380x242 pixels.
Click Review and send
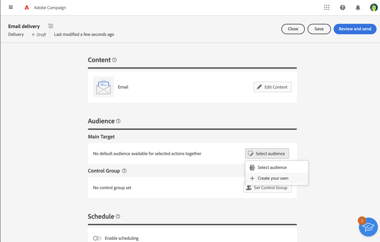click(355, 29)
